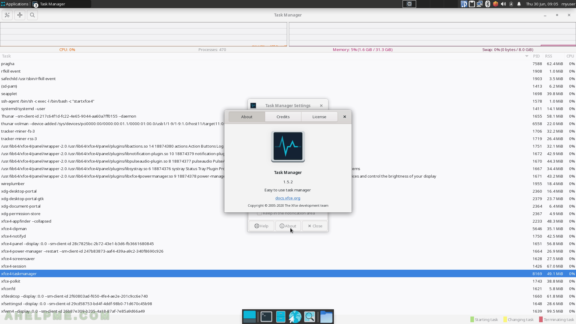The height and width of the screenshot is (324, 576).
Task: Click the About button in Settings
Action: pos(288,226)
